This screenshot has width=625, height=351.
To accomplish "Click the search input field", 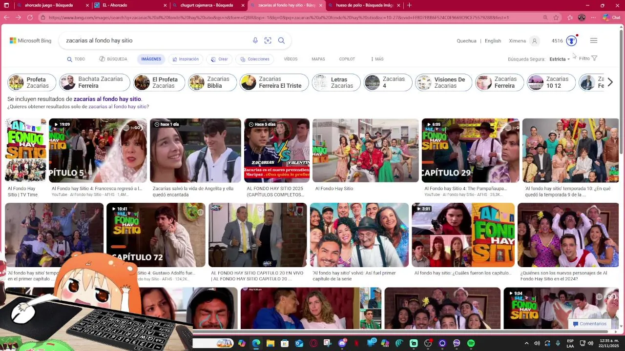I will pos(156,40).
